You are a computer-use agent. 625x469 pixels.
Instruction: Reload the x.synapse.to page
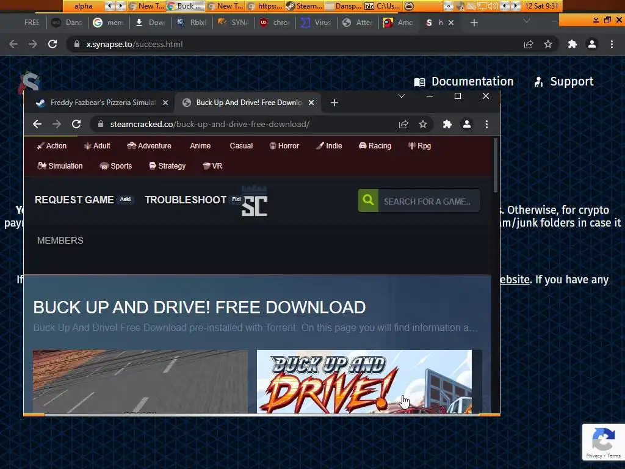[x=52, y=44]
